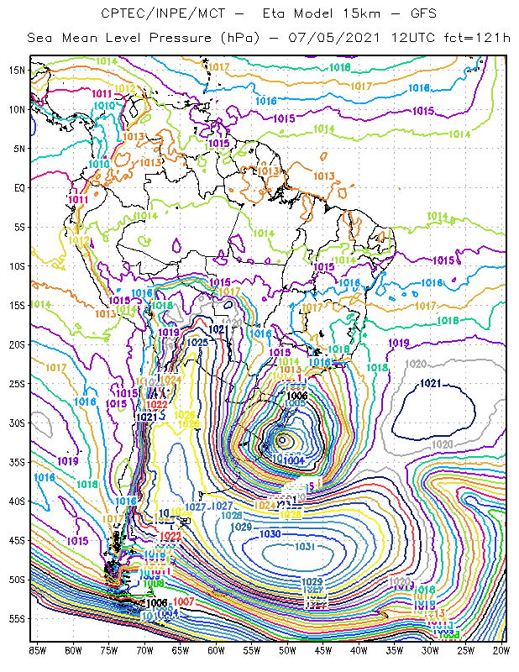Click the '12UTC' time label
519x672 pixels.
coord(413,38)
